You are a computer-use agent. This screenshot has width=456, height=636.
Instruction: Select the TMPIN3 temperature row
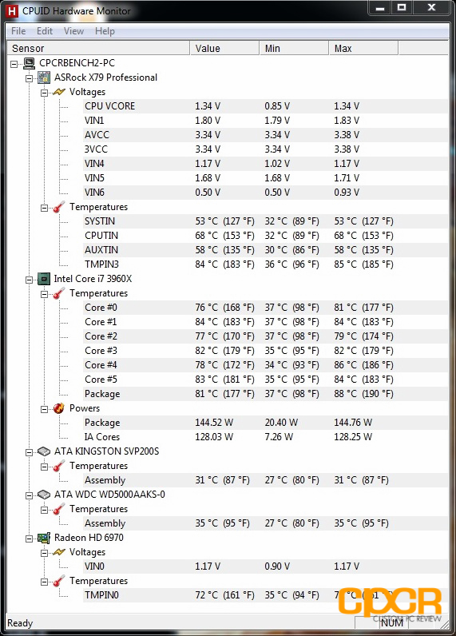(x=266, y=264)
